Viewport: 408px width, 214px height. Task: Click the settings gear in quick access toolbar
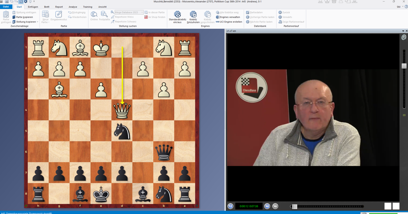pos(25,2)
